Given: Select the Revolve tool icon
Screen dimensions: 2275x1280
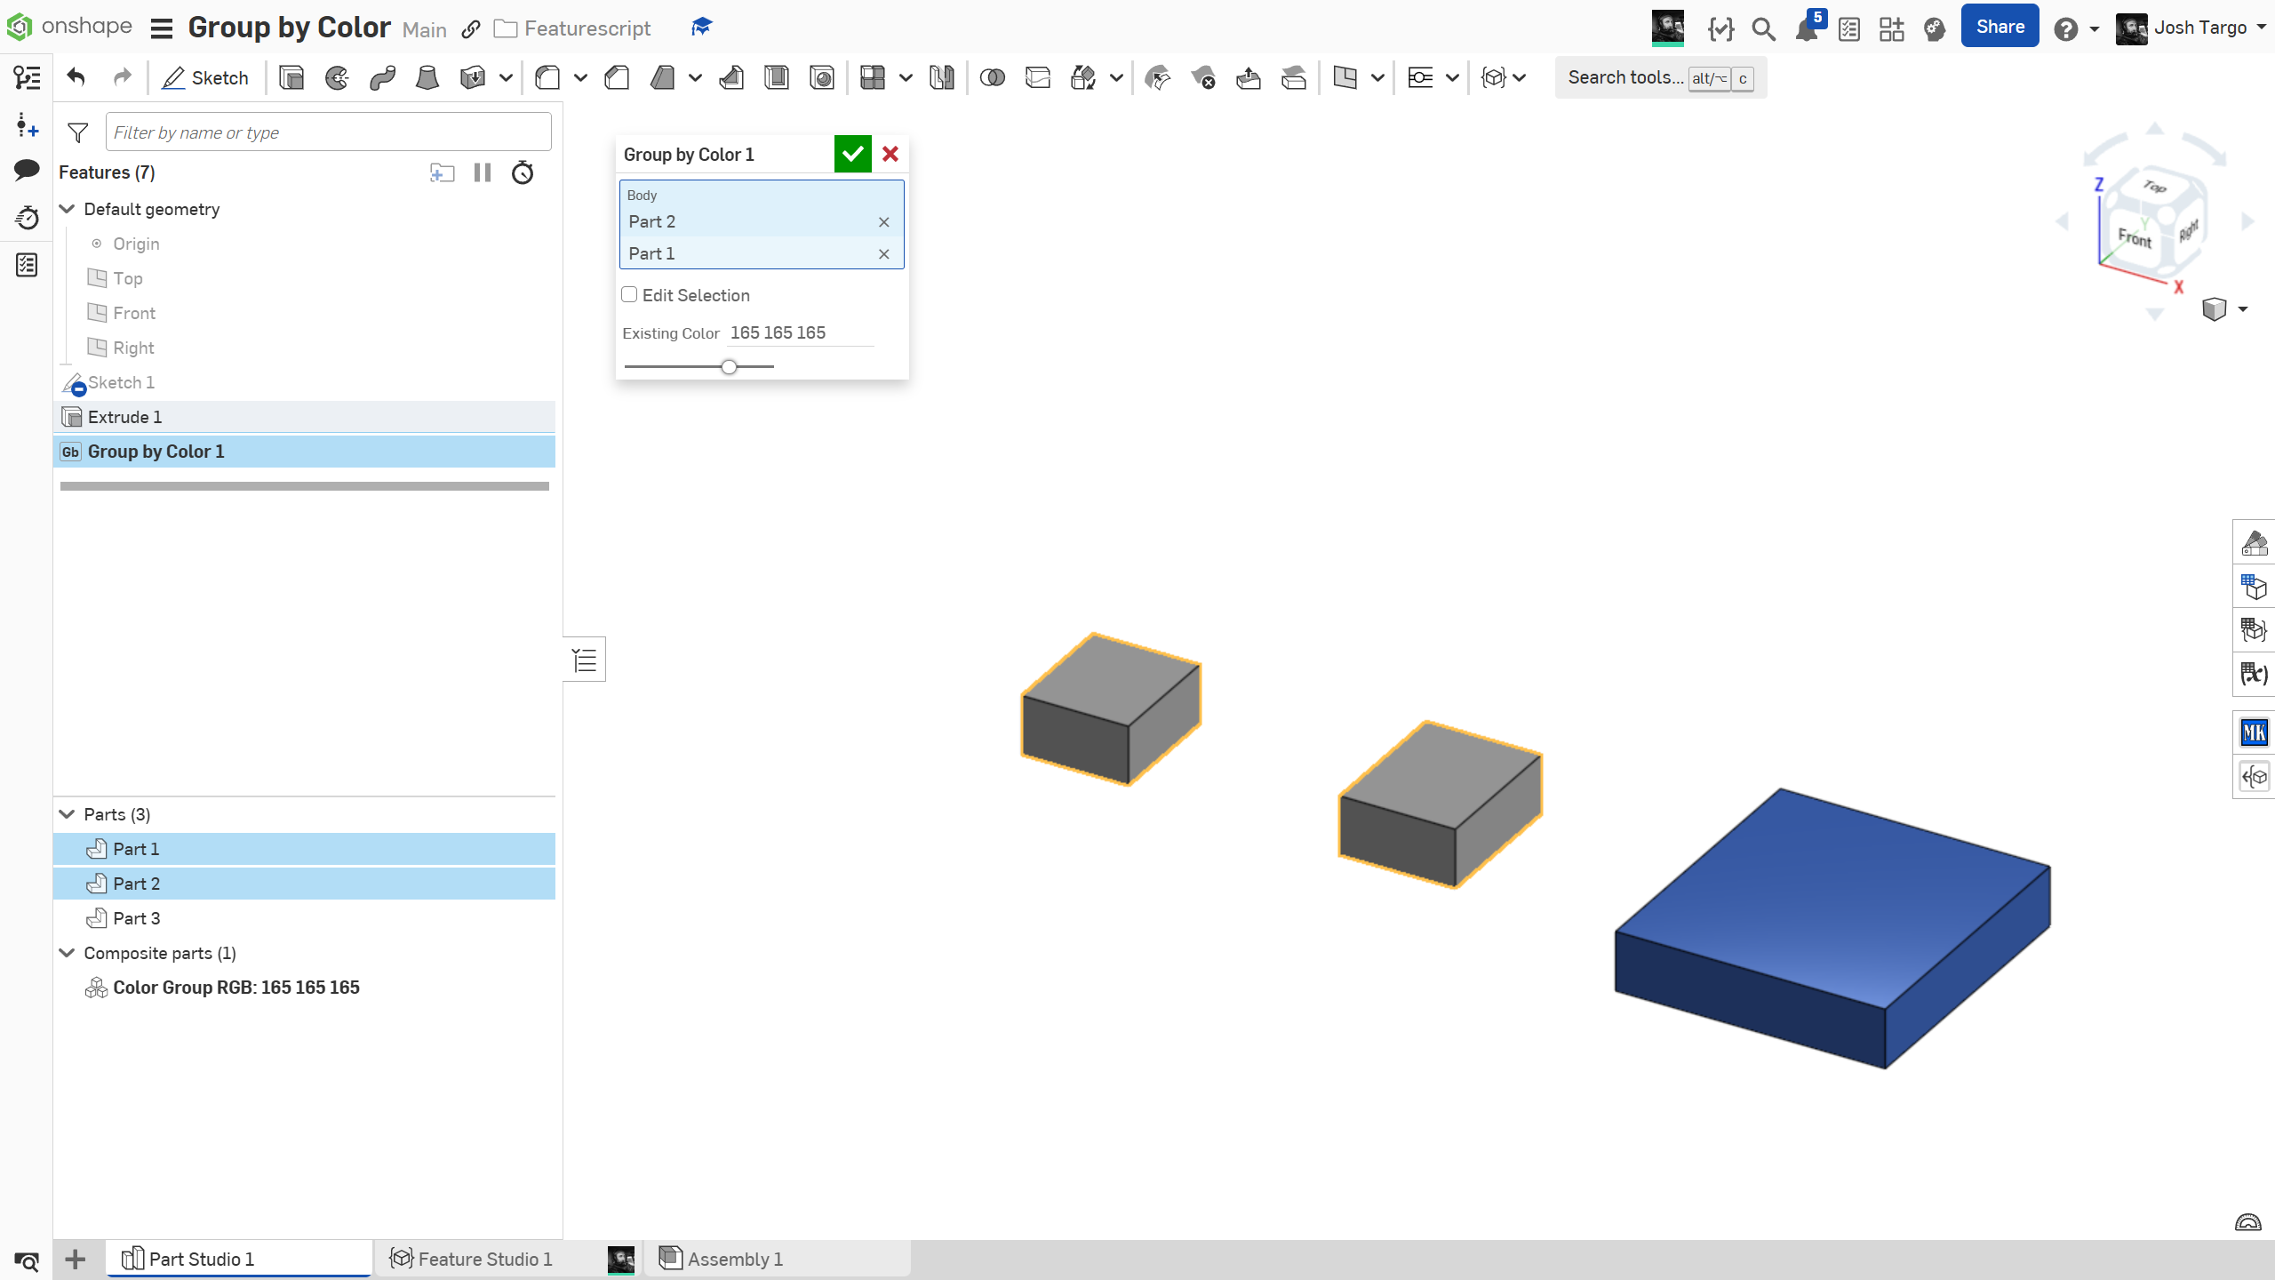Looking at the screenshot, I should [337, 78].
